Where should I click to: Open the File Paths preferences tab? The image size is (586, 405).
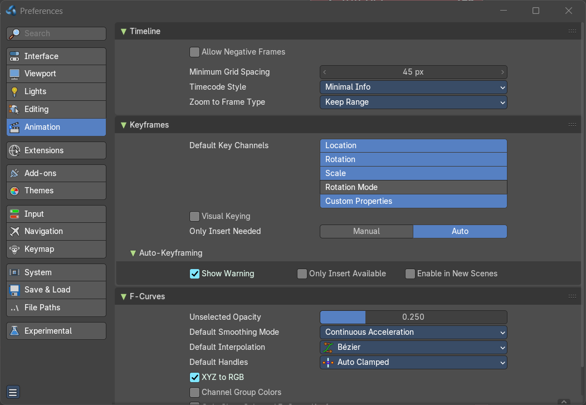click(56, 308)
